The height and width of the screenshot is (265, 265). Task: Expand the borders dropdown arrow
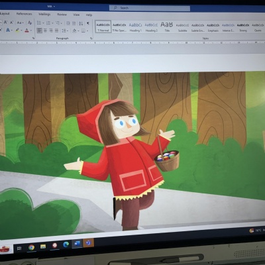tap(87, 31)
